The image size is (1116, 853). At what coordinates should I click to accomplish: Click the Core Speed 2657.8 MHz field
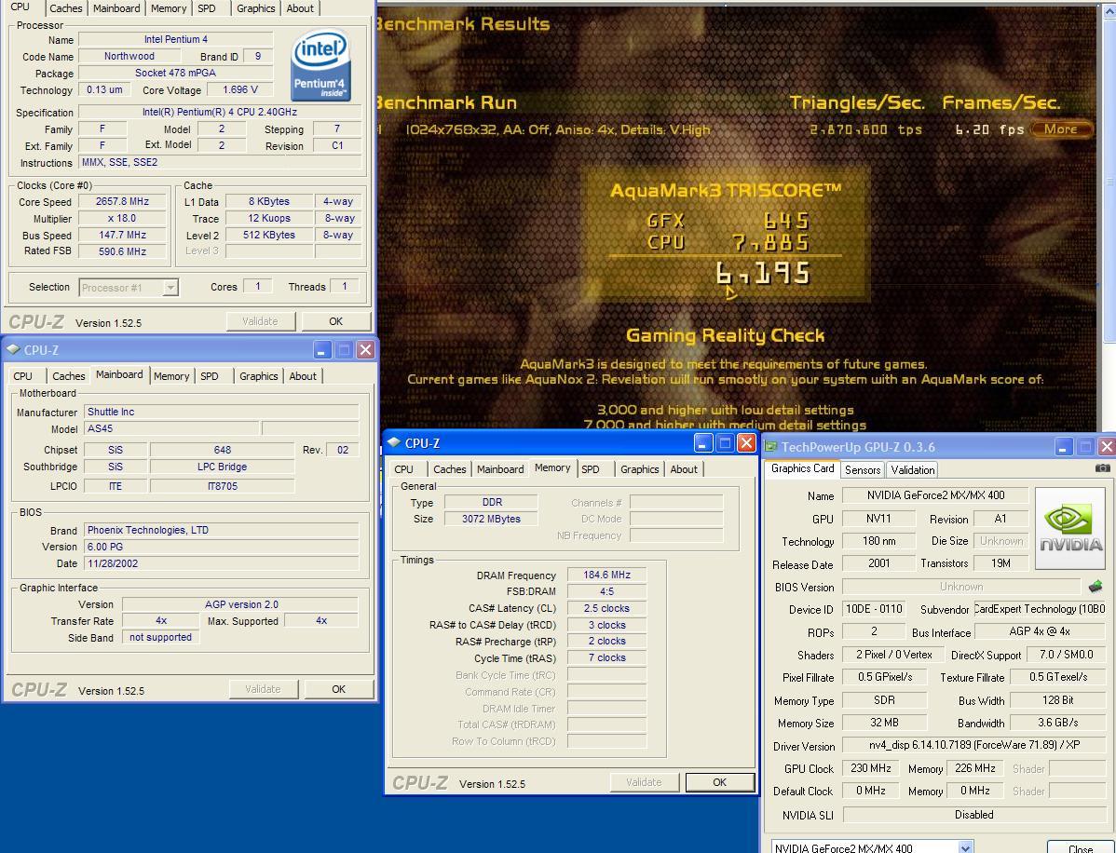point(122,201)
